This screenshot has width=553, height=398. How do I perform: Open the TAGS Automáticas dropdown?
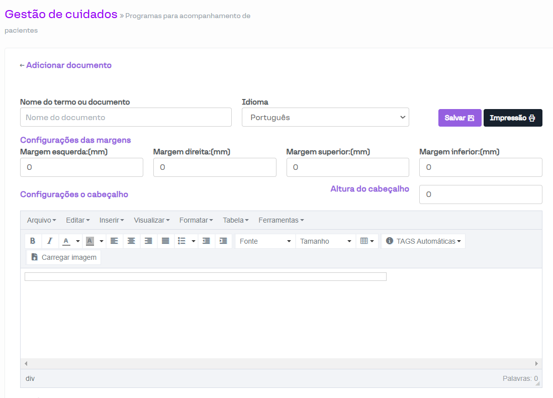coord(423,241)
